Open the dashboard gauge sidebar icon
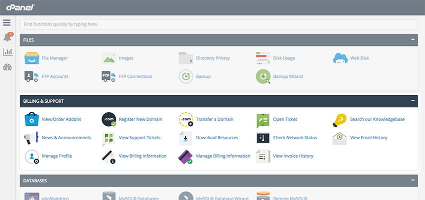This screenshot has width=425, height=200. pyautogui.click(x=7, y=67)
